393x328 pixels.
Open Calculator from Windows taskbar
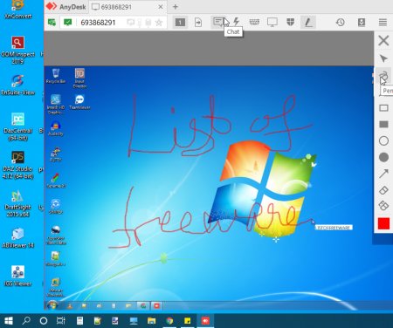(79, 321)
